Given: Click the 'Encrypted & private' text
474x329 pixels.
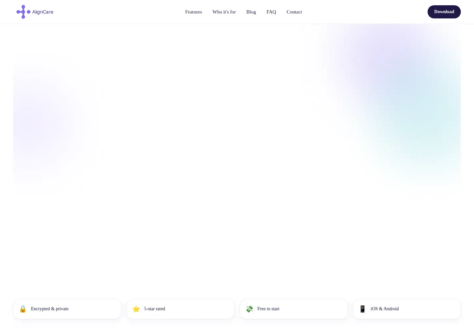Looking at the screenshot, I should click(50, 309).
